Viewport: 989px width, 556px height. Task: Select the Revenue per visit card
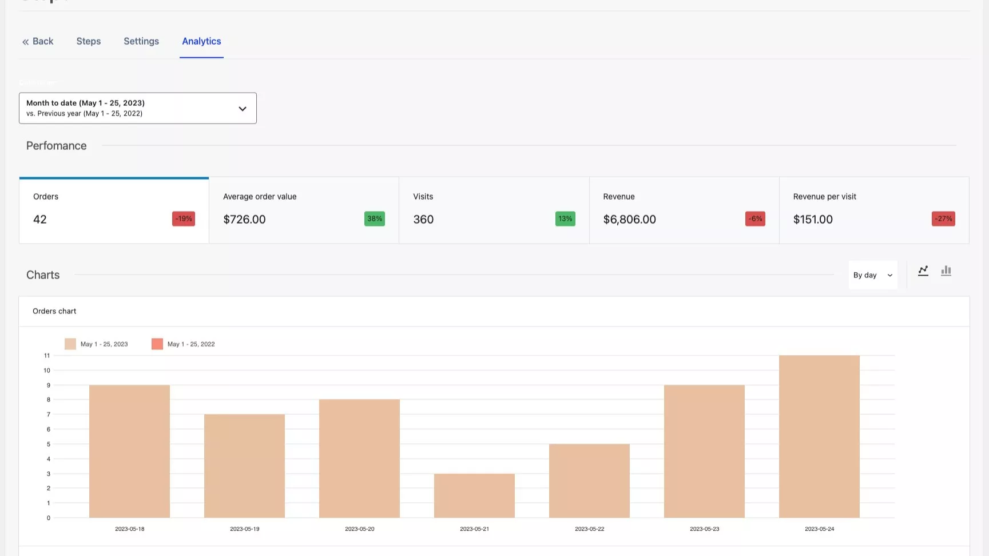[873, 211]
